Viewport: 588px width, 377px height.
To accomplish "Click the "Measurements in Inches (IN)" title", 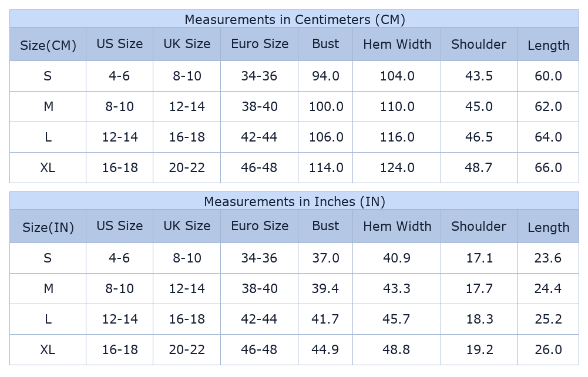I will tap(294, 201).
